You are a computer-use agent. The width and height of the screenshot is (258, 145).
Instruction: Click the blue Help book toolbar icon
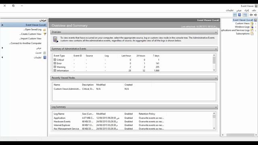tap(240, 15)
